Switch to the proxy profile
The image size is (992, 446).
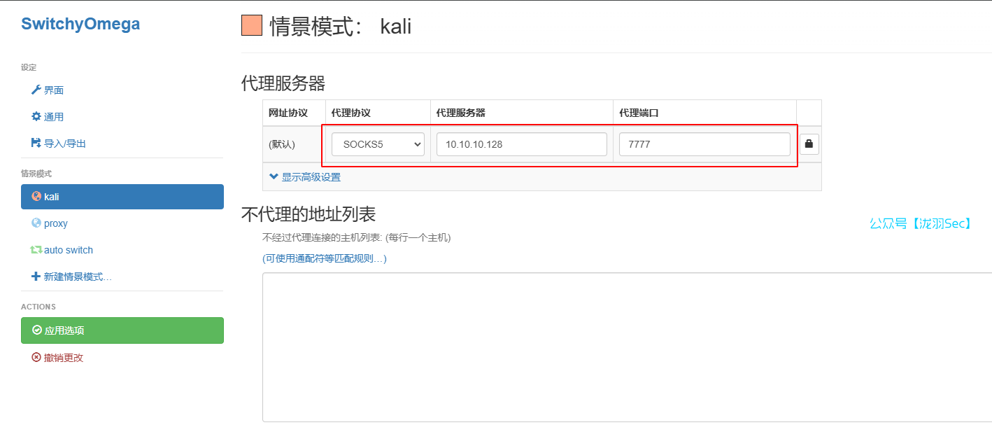(x=56, y=223)
